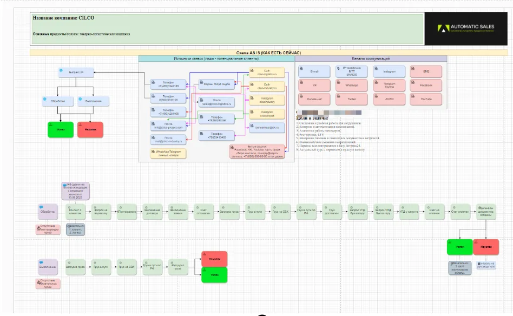
Task: Click the 'Схема AS IS' banner
Action: click(x=268, y=52)
